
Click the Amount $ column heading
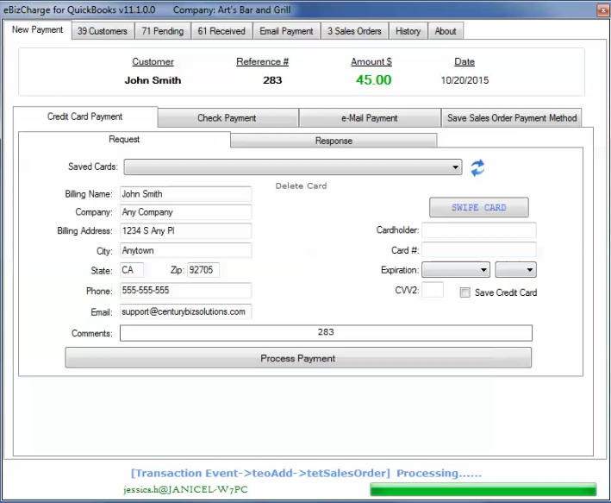coord(371,61)
